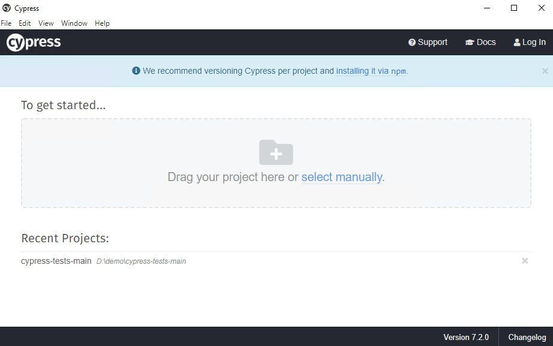The width and height of the screenshot is (553, 346).
Task: Remove cypress-tests-main from recent projects
Action: (x=525, y=261)
